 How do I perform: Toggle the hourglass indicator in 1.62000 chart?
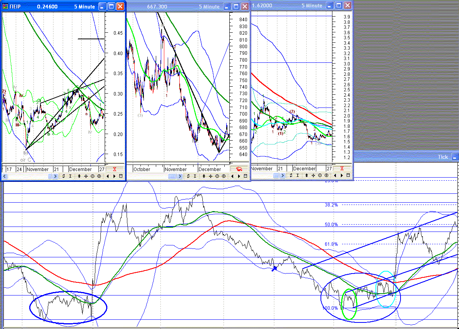point(342,169)
